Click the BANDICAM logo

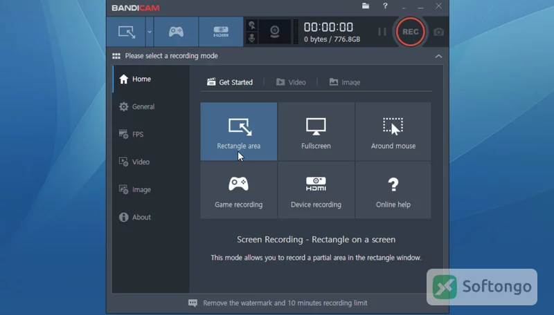tap(136, 8)
